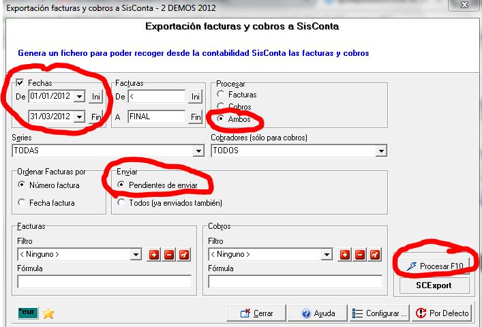The height and width of the screenshot is (327, 482).
Task: Click the SCExport button
Action: [x=434, y=285]
